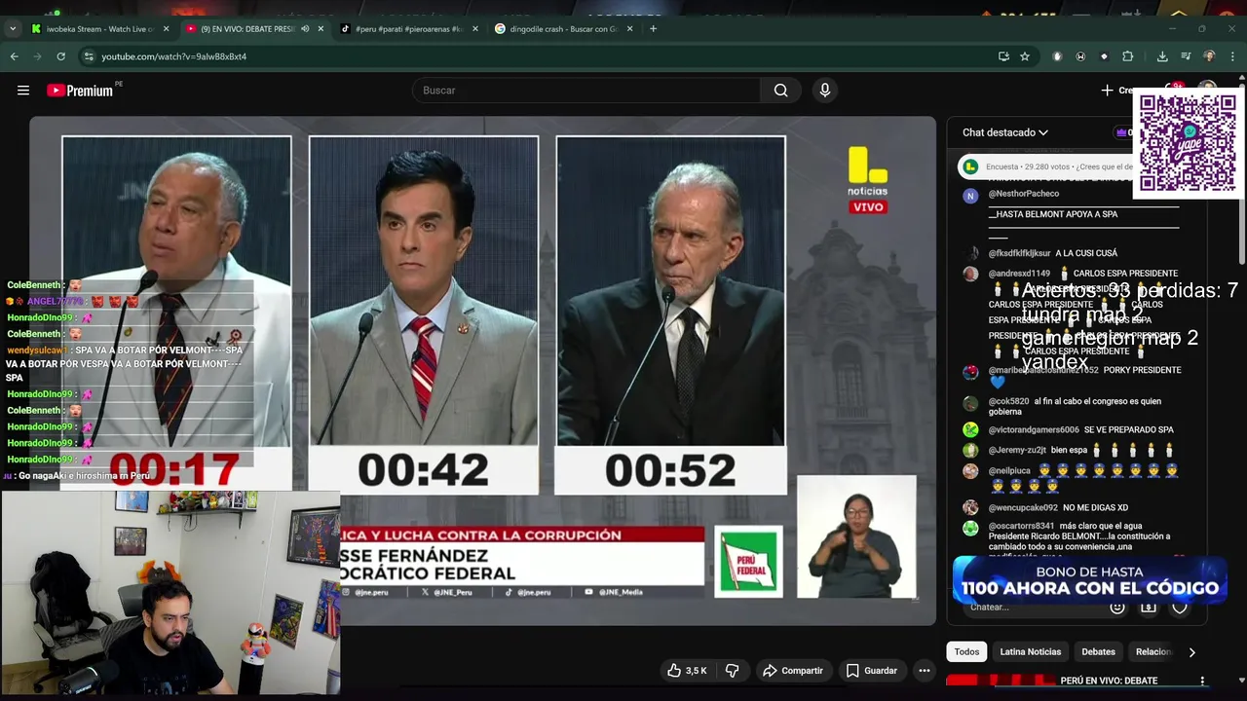Mute the YouTube tab via its speaker icon

tap(305, 28)
